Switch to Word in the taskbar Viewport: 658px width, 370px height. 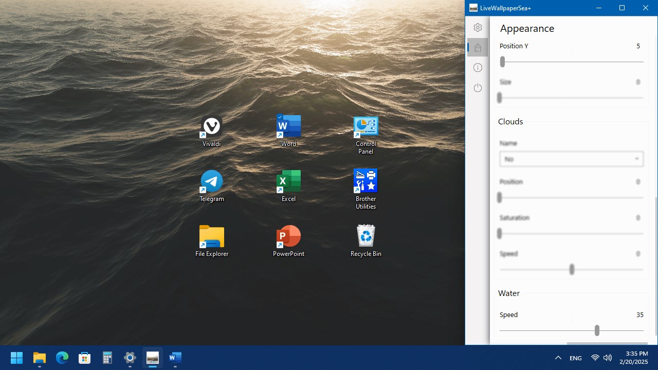click(x=175, y=358)
